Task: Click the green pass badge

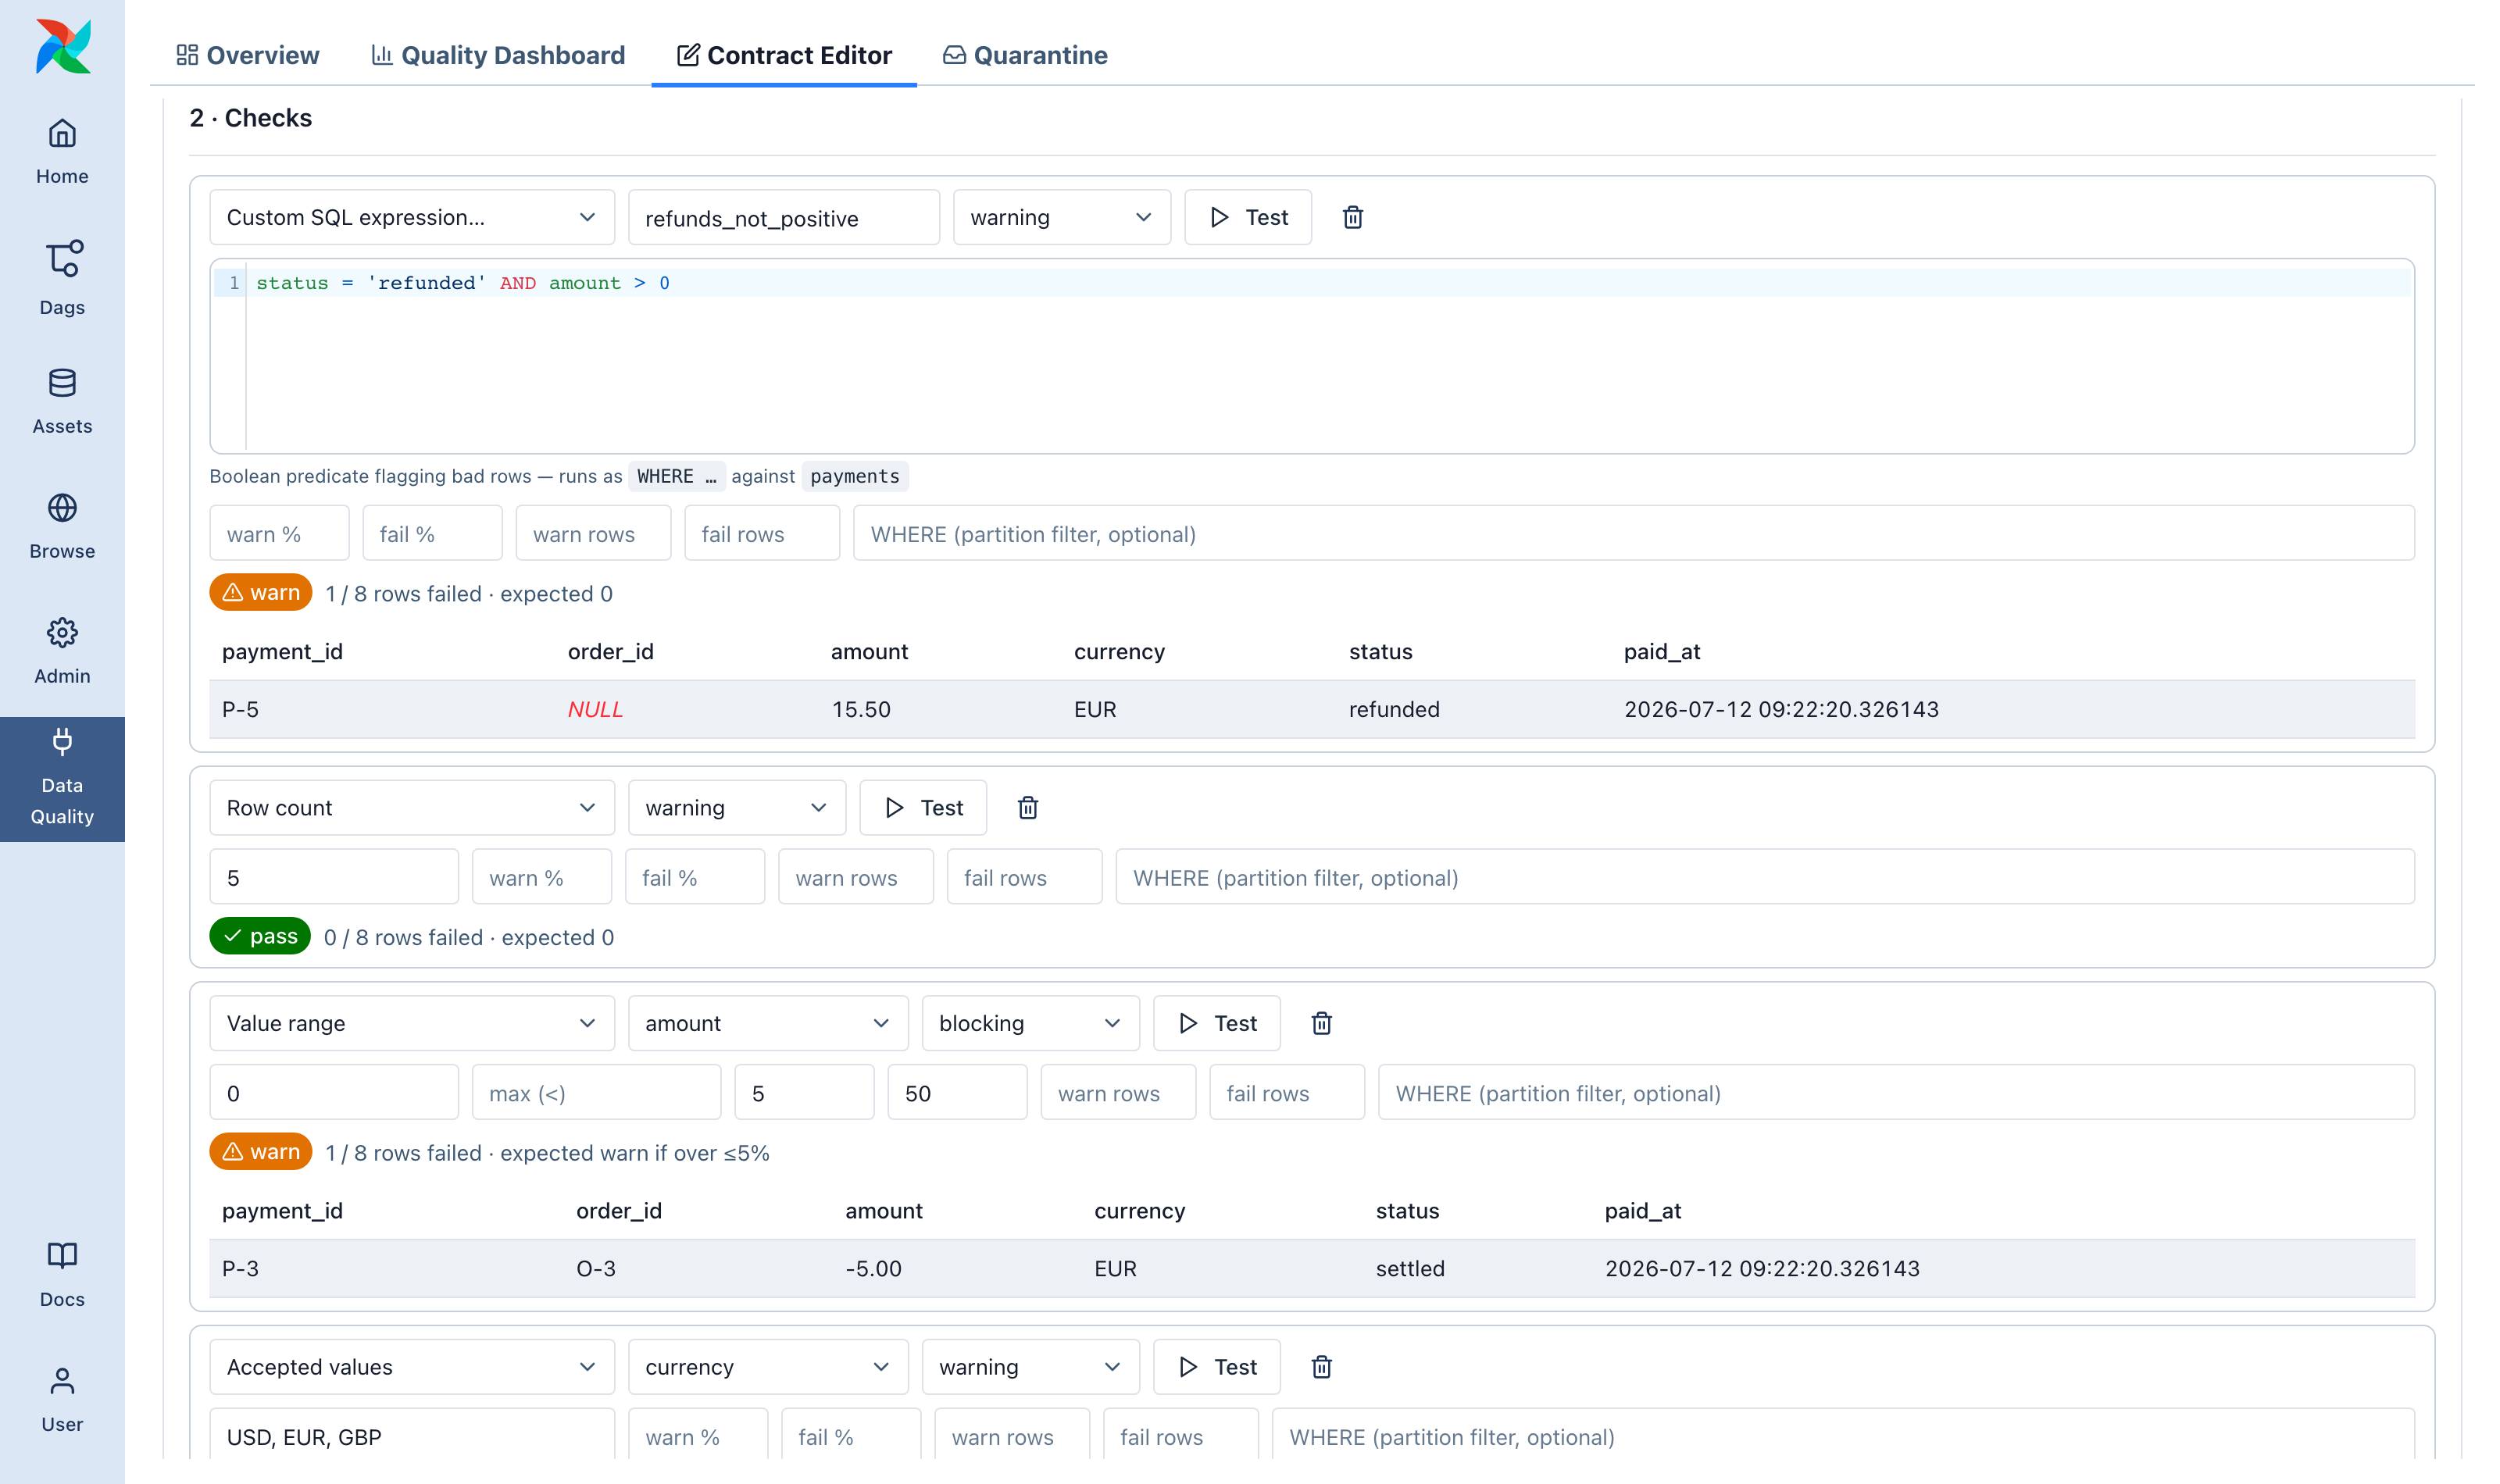Action: (x=260, y=936)
